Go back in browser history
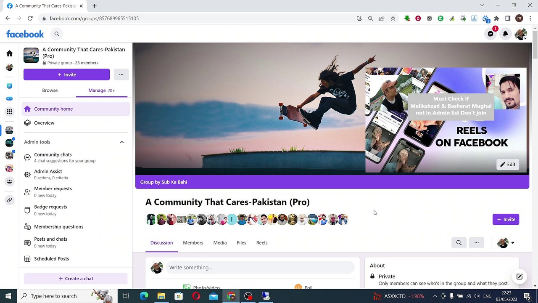 (8, 19)
